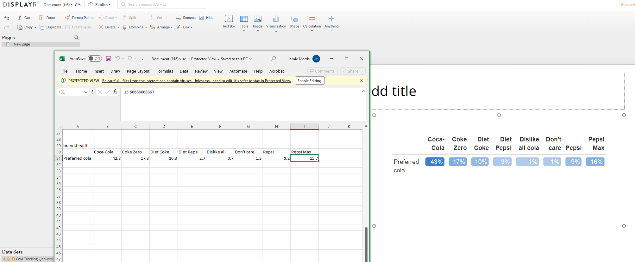Open Excel Page Layout tab

pyautogui.click(x=138, y=71)
